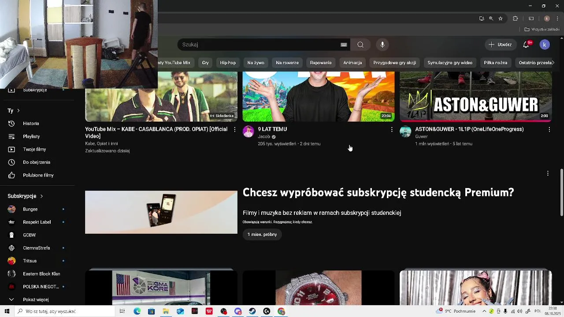Image resolution: width=564 pixels, height=317 pixels.
Task: Open CiemnaStrefa channel subscription
Action: pos(37,248)
